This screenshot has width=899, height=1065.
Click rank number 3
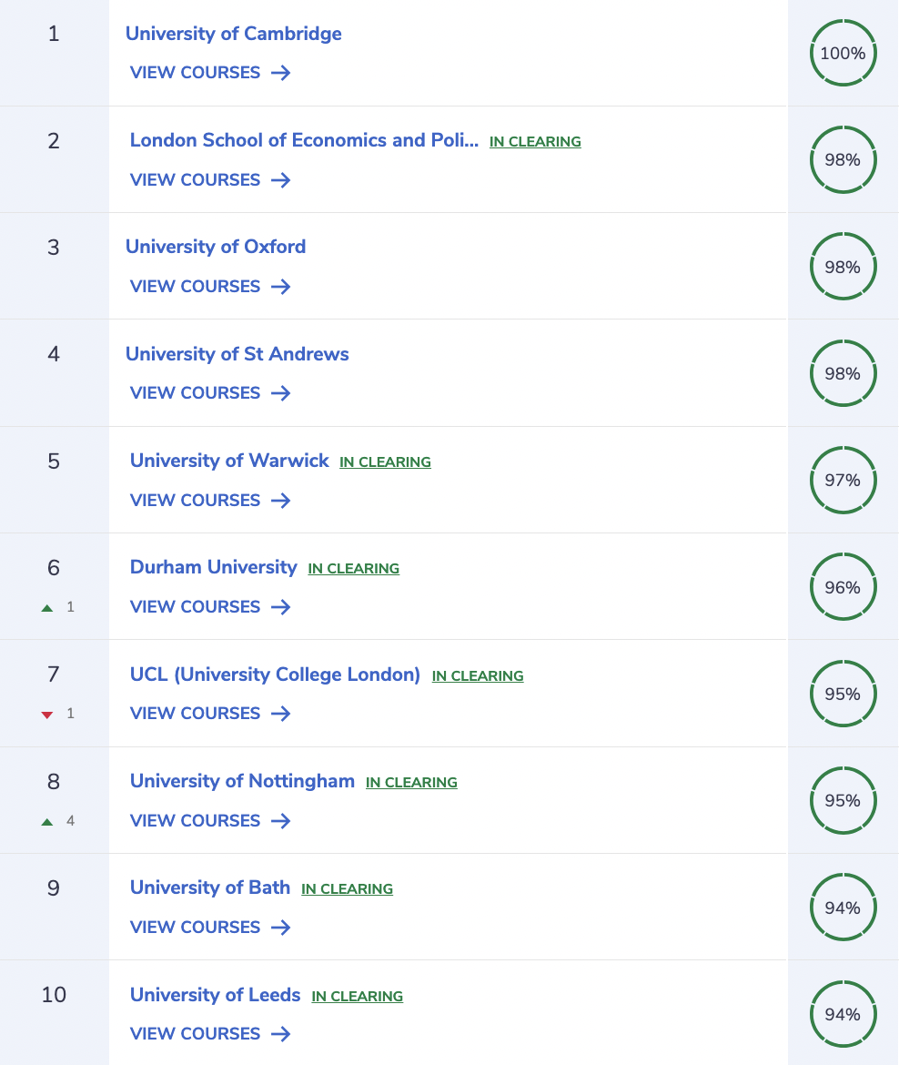point(54,248)
